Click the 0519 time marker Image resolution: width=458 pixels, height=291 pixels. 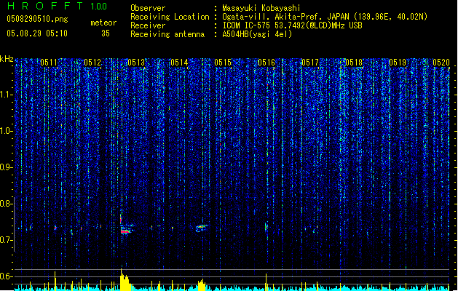[398, 63]
